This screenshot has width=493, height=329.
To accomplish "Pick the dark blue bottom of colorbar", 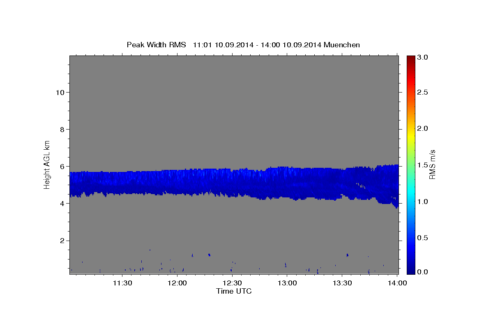I will pos(410,271).
